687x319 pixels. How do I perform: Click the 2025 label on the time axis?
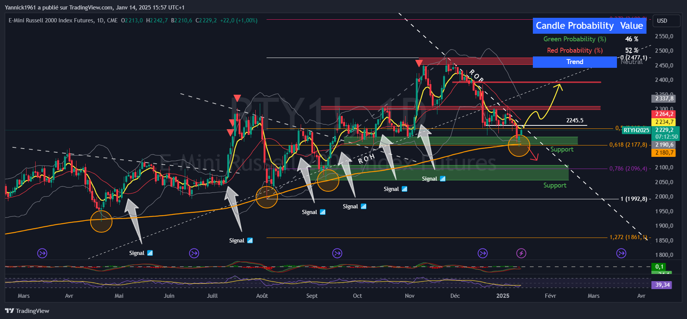click(503, 296)
